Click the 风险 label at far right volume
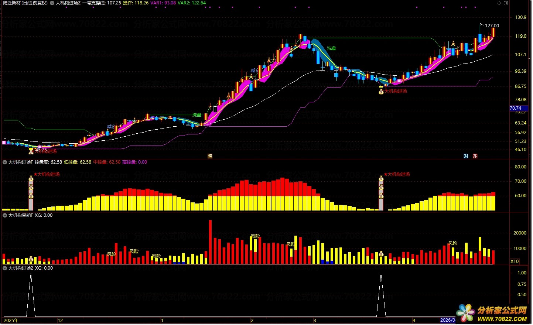The height and width of the screenshot is (325, 533). pyautogui.click(x=453, y=243)
